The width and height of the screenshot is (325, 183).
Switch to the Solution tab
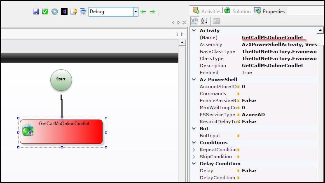pyautogui.click(x=238, y=11)
